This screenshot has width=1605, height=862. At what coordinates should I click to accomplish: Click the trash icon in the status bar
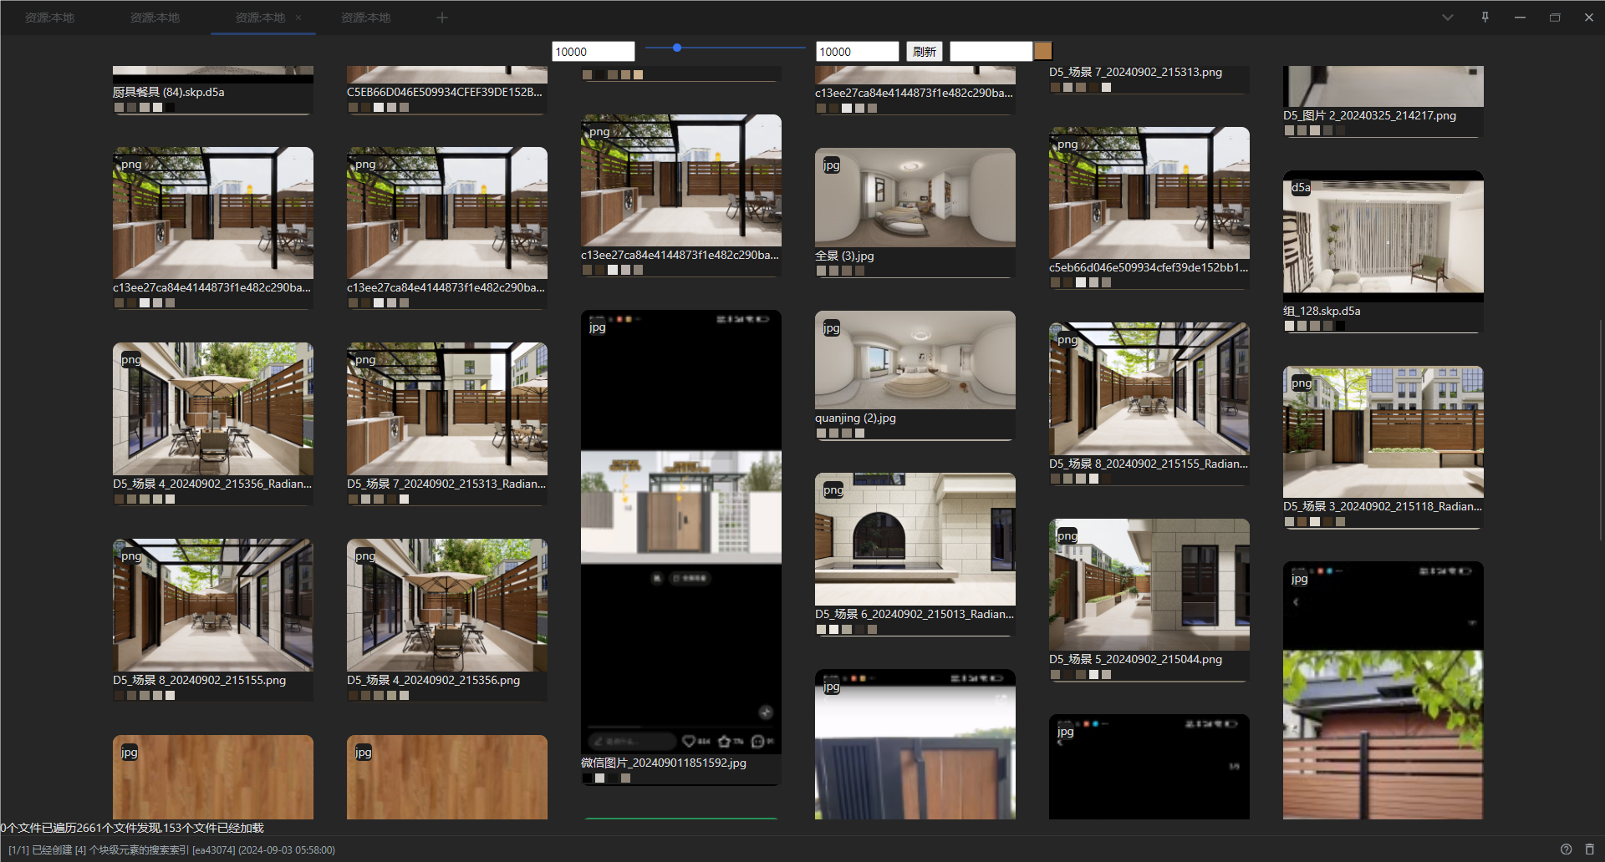pos(1590,849)
